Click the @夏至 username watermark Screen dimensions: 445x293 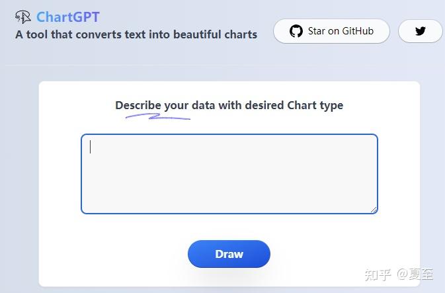pos(415,274)
